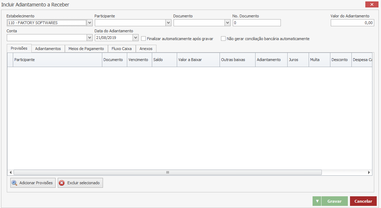This screenshot has width=381, height=208.
Task: Click the horizontal scrollbar left arrow
Action: click(x=10, y=173)
